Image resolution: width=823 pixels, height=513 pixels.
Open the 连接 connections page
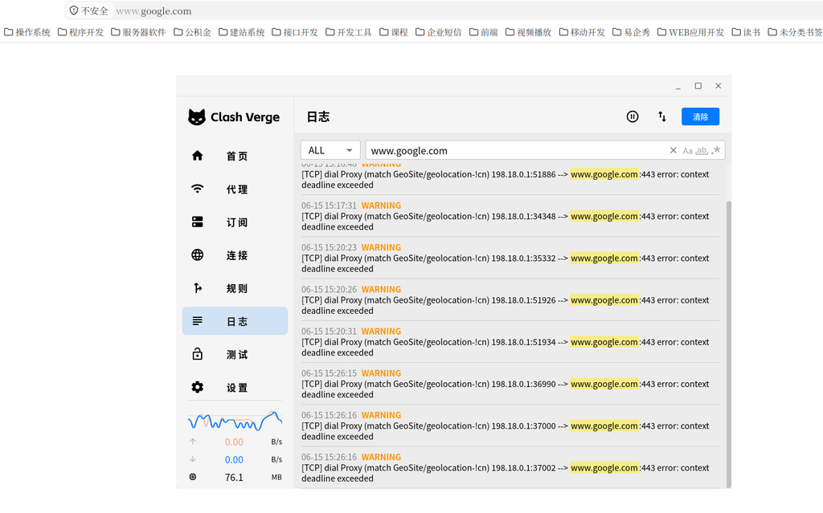pos(235,255)
